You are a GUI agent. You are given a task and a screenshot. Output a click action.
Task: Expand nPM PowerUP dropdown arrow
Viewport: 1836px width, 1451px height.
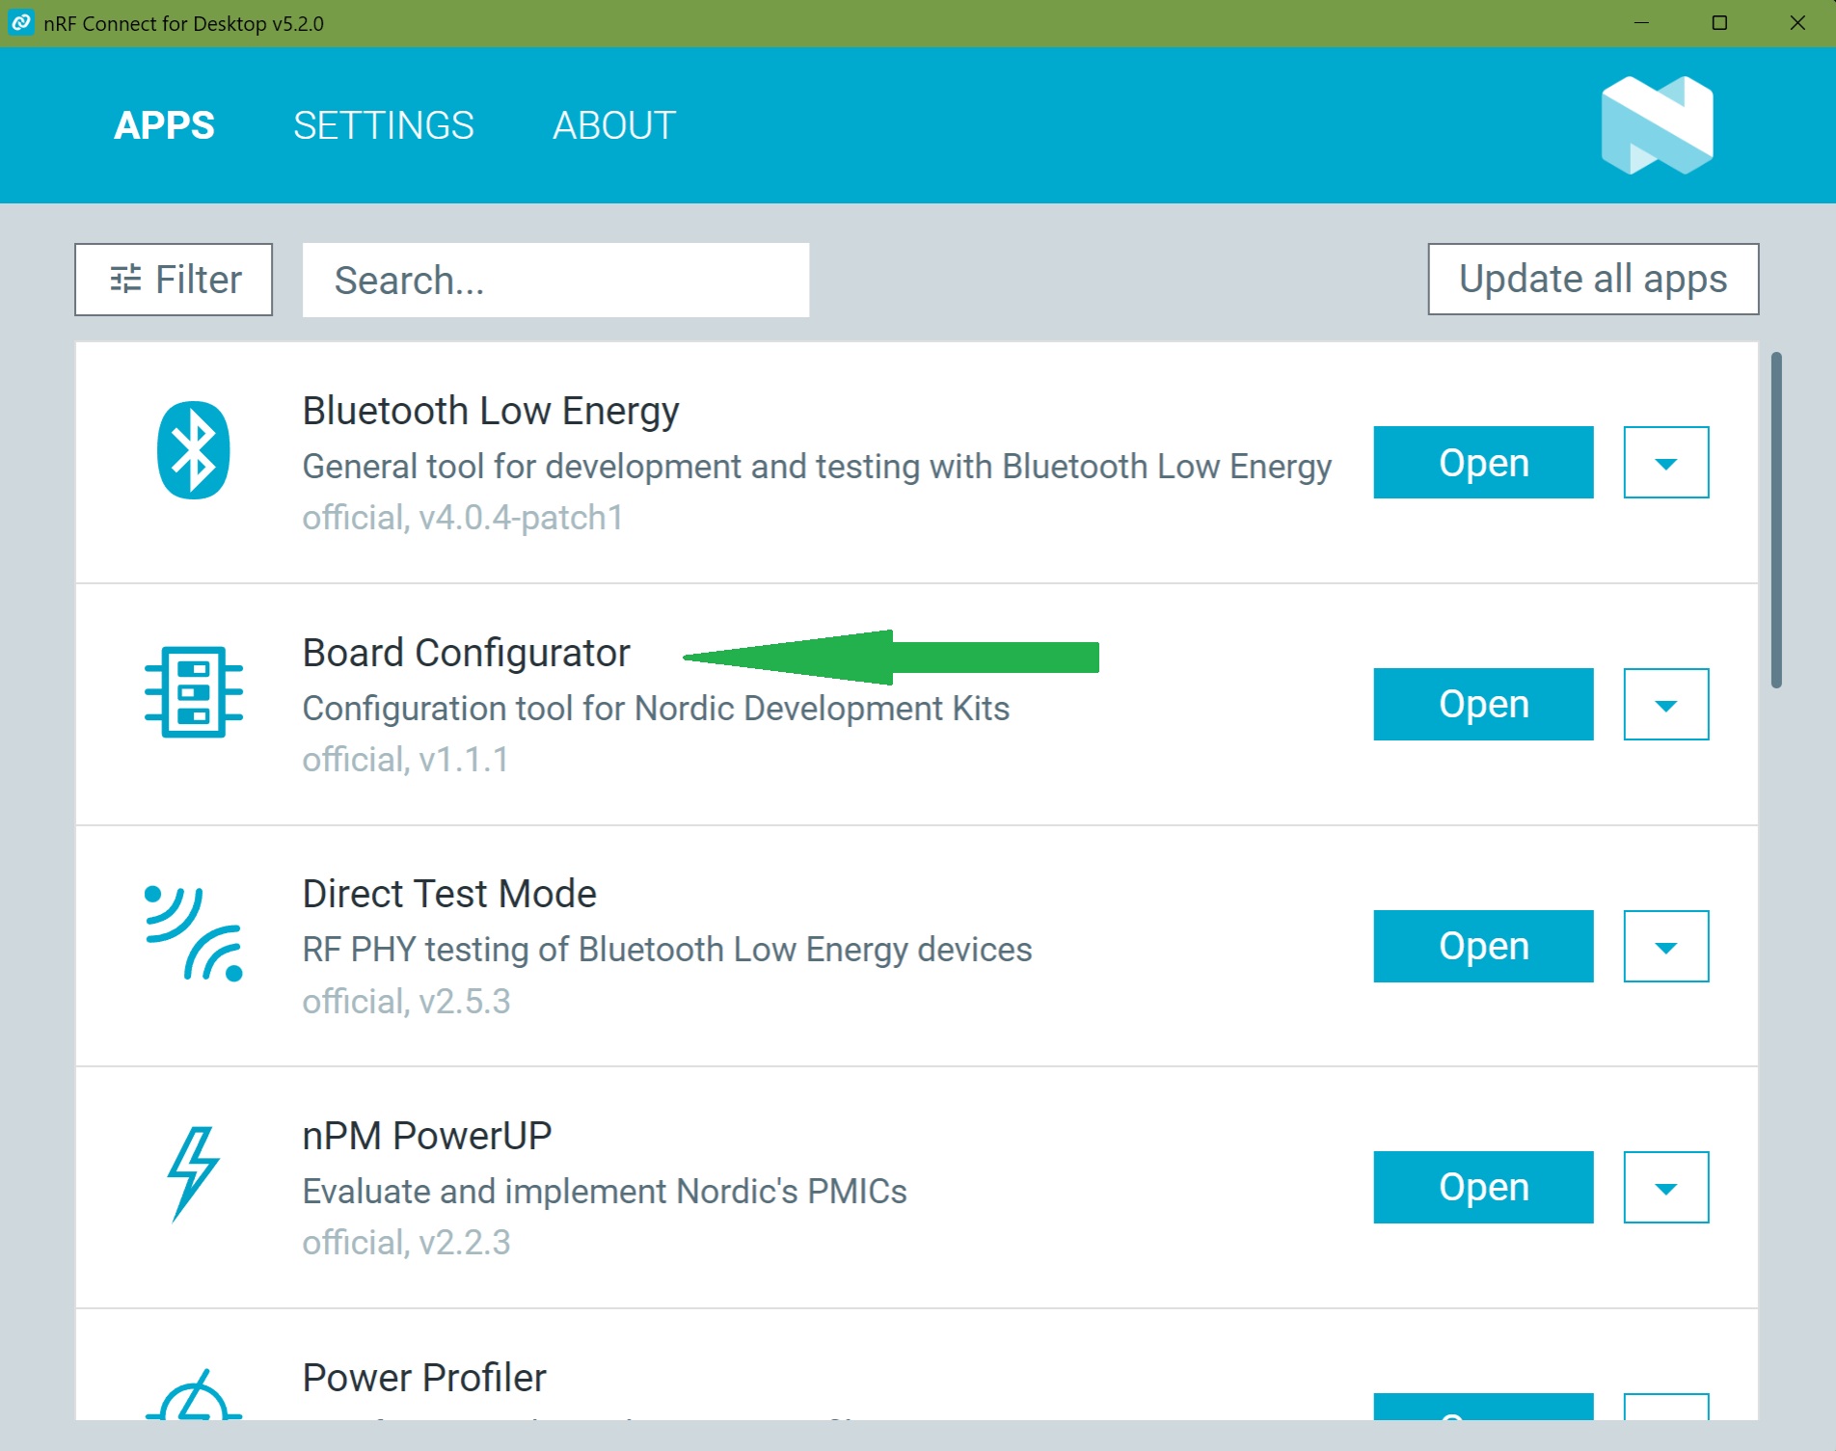[x=1665, y=1188]
